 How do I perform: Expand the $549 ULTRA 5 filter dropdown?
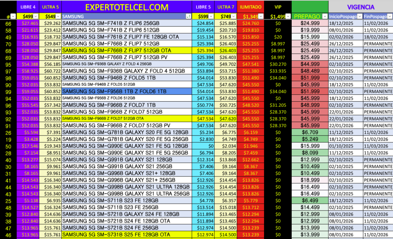click(x=58, y=16)
